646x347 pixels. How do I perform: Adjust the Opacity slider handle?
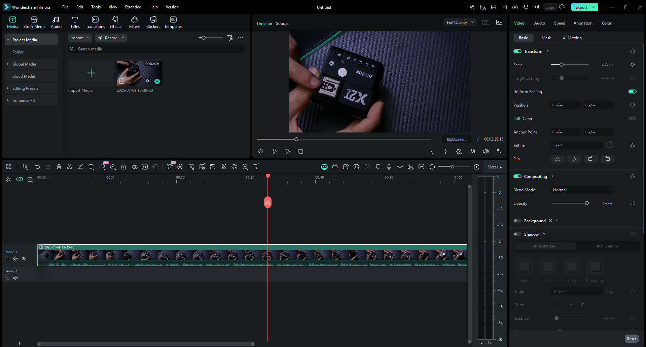[x=587, y=203]
